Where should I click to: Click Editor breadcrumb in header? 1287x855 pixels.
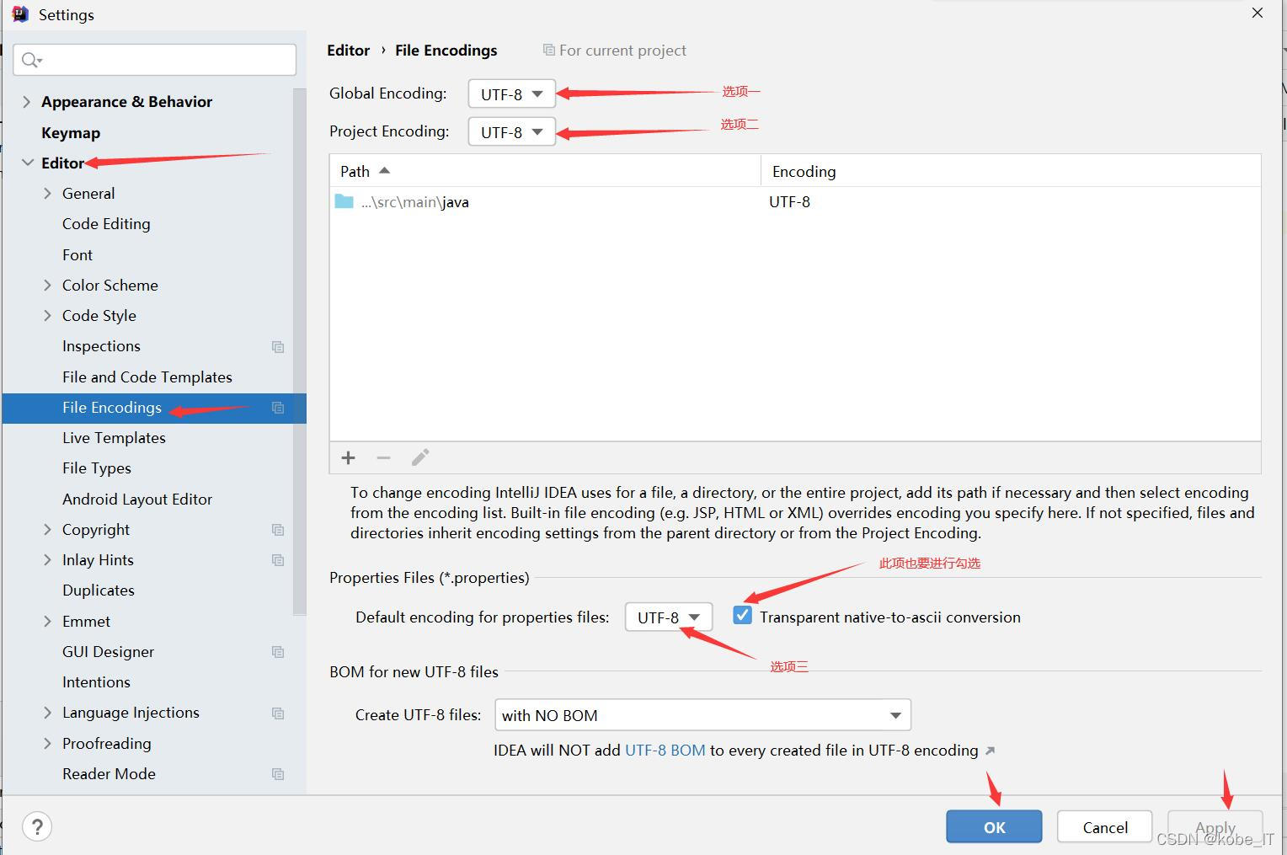coord(349,50)
